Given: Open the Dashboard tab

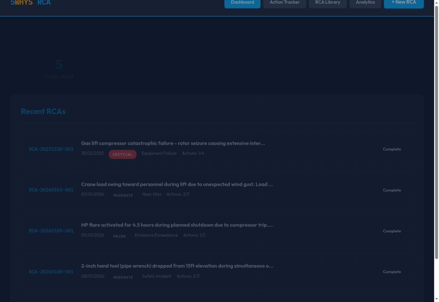Looking at the screenshot, I should 242,3.
